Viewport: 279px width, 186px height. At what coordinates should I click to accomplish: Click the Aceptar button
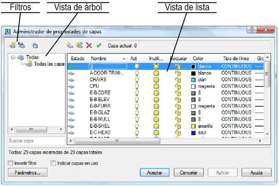[154, 173]
